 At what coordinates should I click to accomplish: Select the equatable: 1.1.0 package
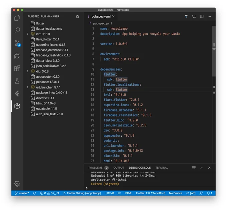click(x=53, y=109)
